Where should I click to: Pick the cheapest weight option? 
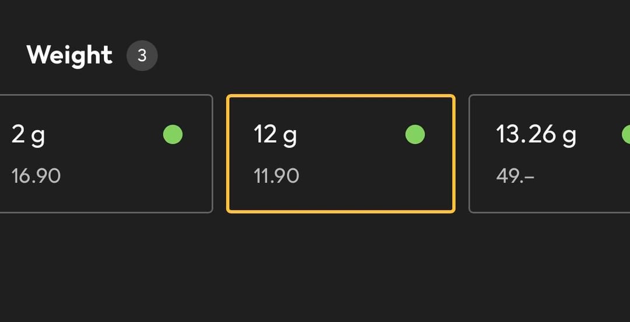point(341,154)
